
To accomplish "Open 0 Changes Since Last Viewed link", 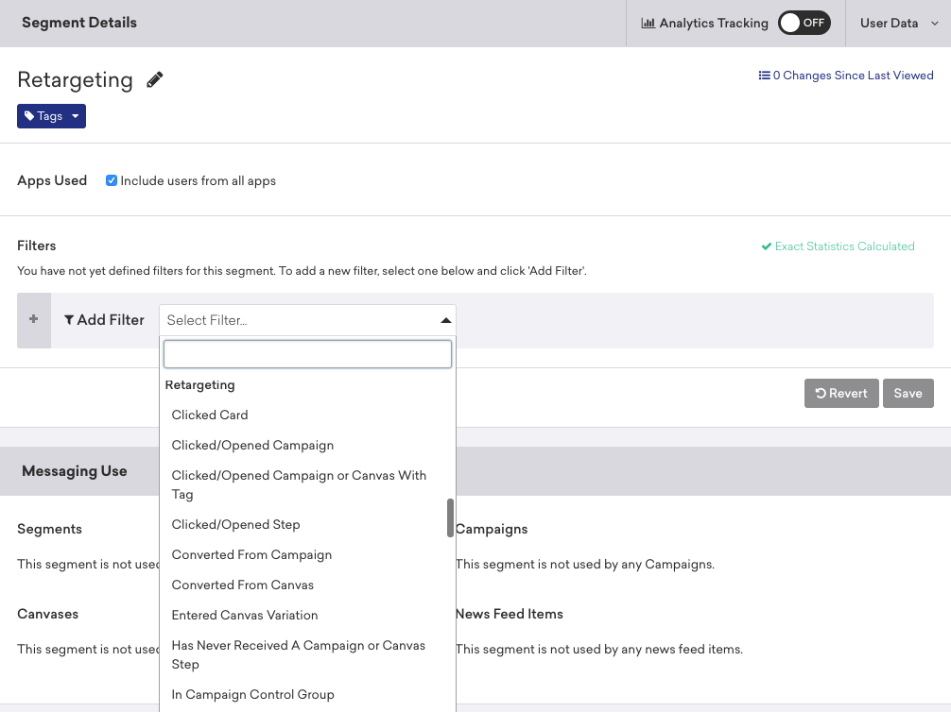I will [853, 76].
